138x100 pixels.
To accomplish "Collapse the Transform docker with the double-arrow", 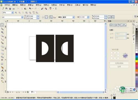I will click(128, 21).
